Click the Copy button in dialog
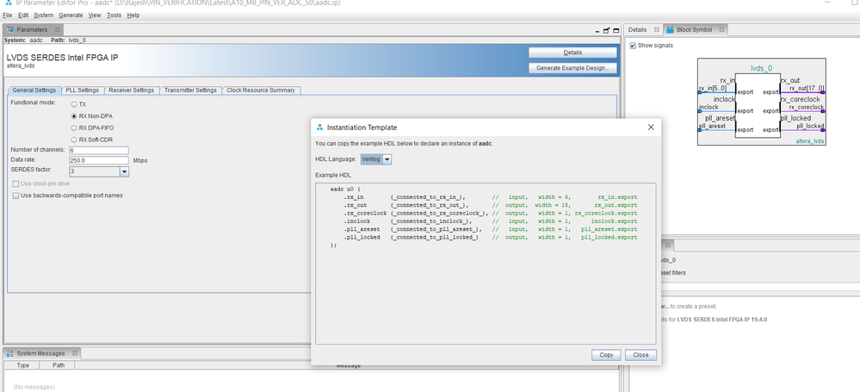This screenshot has height=392, width=860. (606, 355)
